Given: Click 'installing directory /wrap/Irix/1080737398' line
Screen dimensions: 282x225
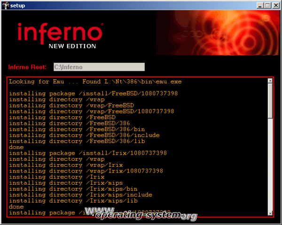Looking at the screenshot, I should [86, 171].
